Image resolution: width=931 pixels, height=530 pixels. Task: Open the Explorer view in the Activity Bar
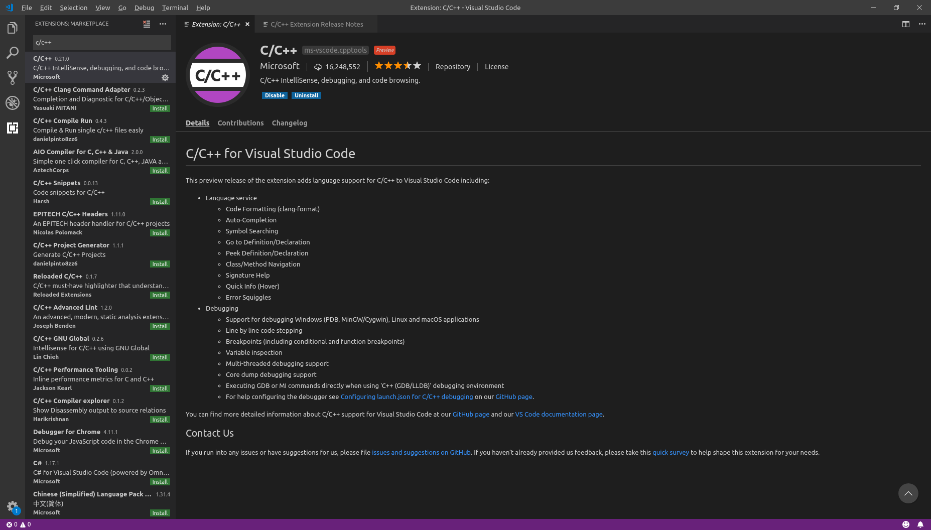coord(13,28)
